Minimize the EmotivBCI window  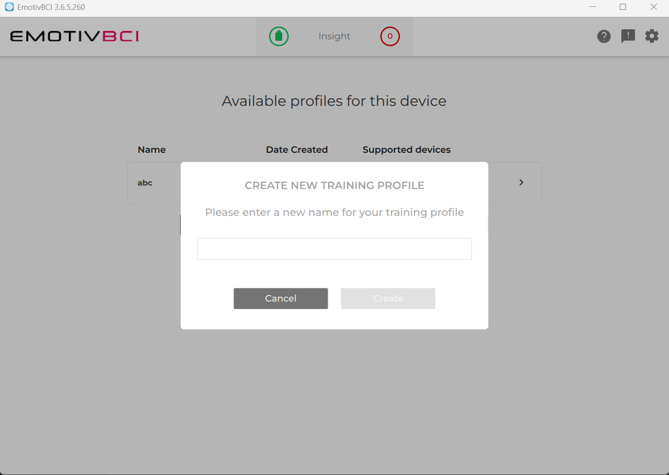[593, 7]
